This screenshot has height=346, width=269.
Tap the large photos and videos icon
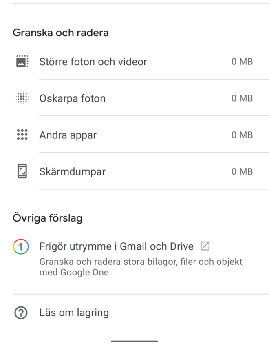click(22, 61)
